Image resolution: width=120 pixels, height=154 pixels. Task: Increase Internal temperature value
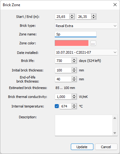tap(74, 105)
